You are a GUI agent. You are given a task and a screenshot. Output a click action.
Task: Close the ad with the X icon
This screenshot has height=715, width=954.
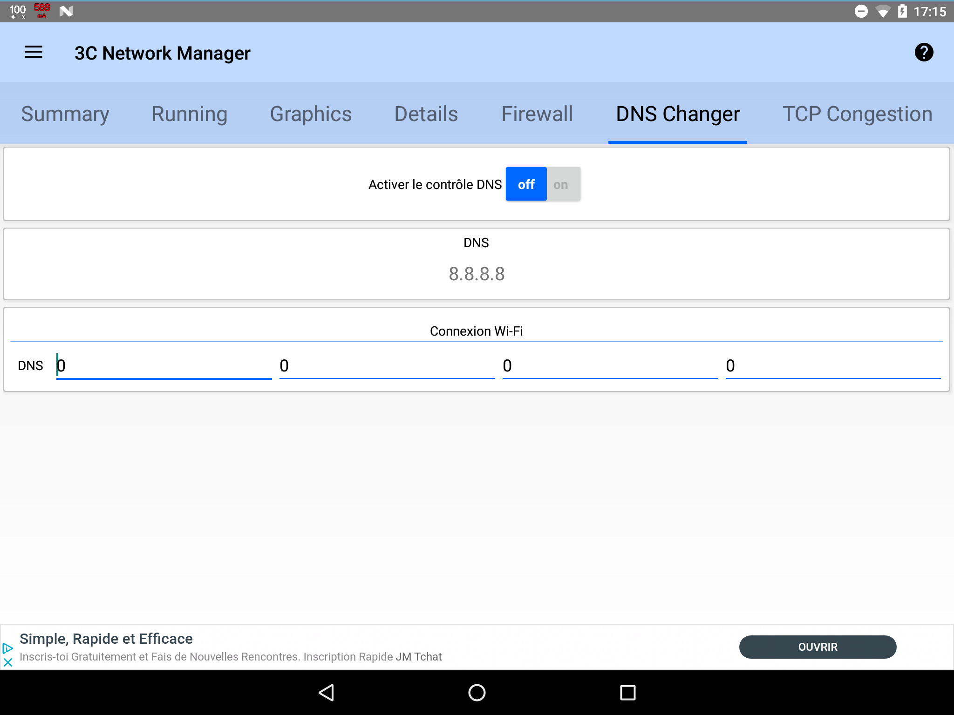[8, 662]
